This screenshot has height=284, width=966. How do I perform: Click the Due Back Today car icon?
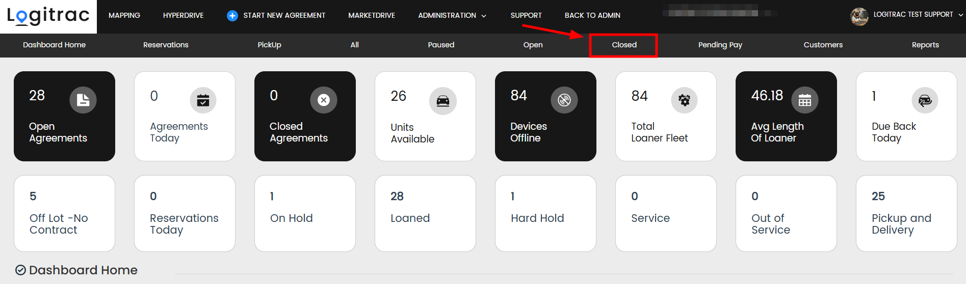(x=925, y=101)
